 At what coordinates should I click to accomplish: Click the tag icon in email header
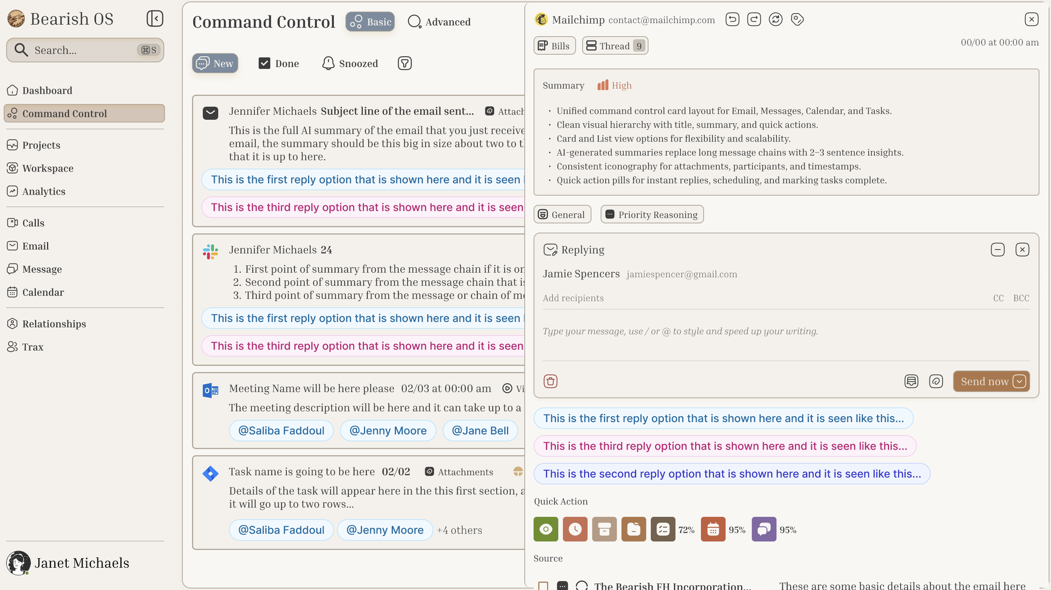(x=797, y=20)
